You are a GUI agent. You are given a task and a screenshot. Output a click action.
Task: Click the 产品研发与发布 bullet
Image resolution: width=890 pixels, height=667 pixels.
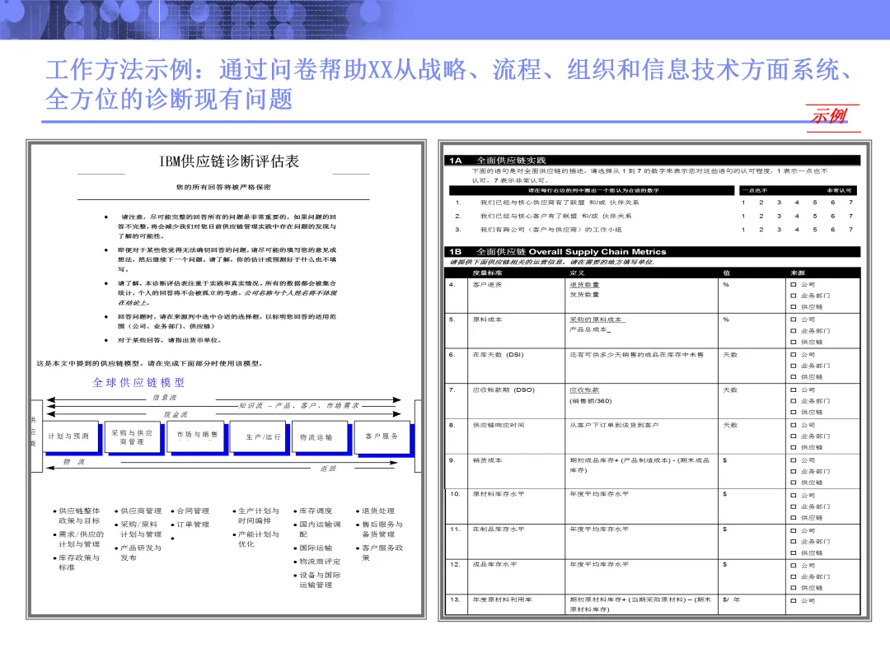[x=141, y=553]
